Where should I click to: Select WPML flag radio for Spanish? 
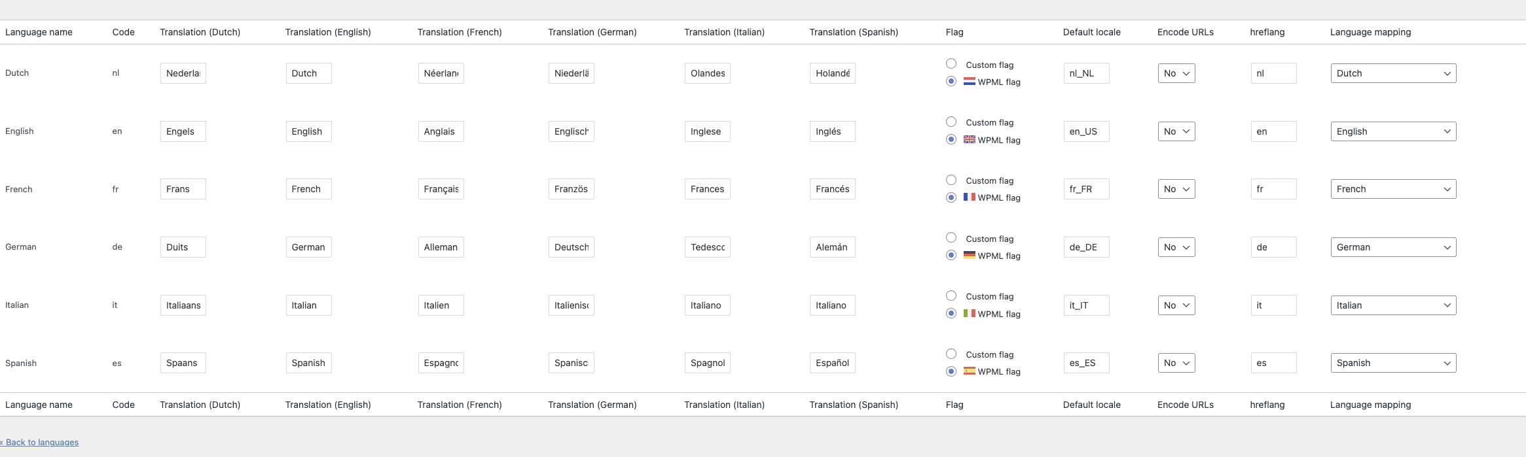(x=951, y=371)
